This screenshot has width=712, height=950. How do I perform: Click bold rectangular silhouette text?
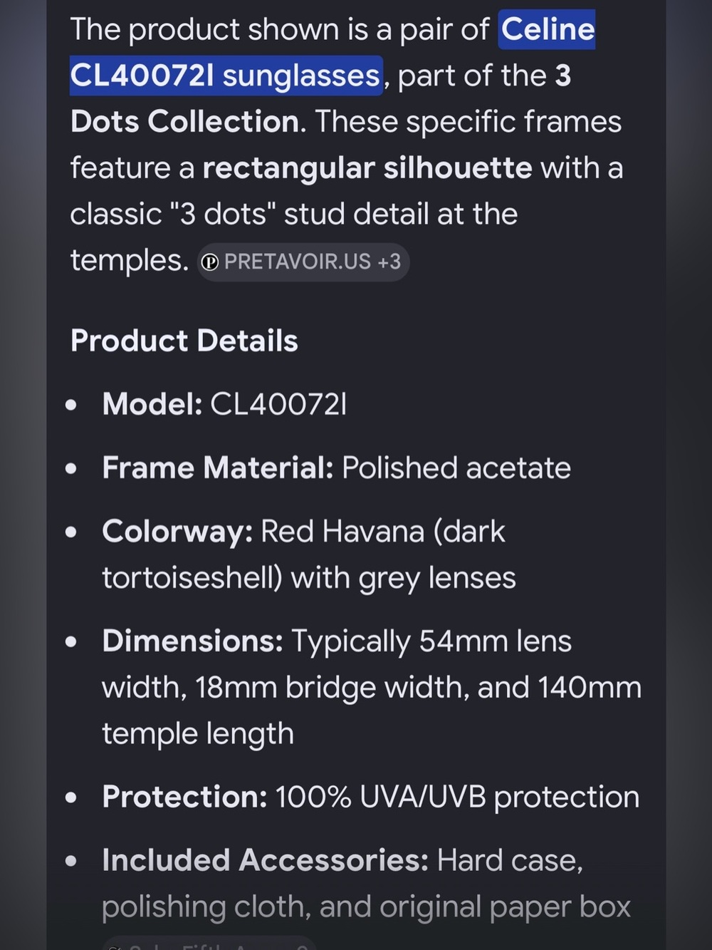(x=367, y=168)
